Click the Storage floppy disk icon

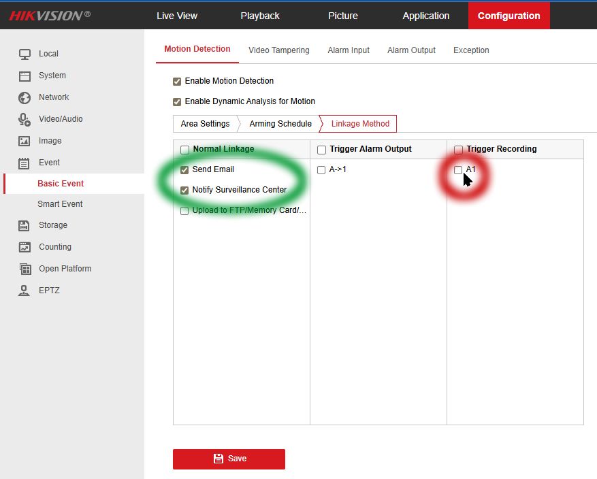click(24, 226)
